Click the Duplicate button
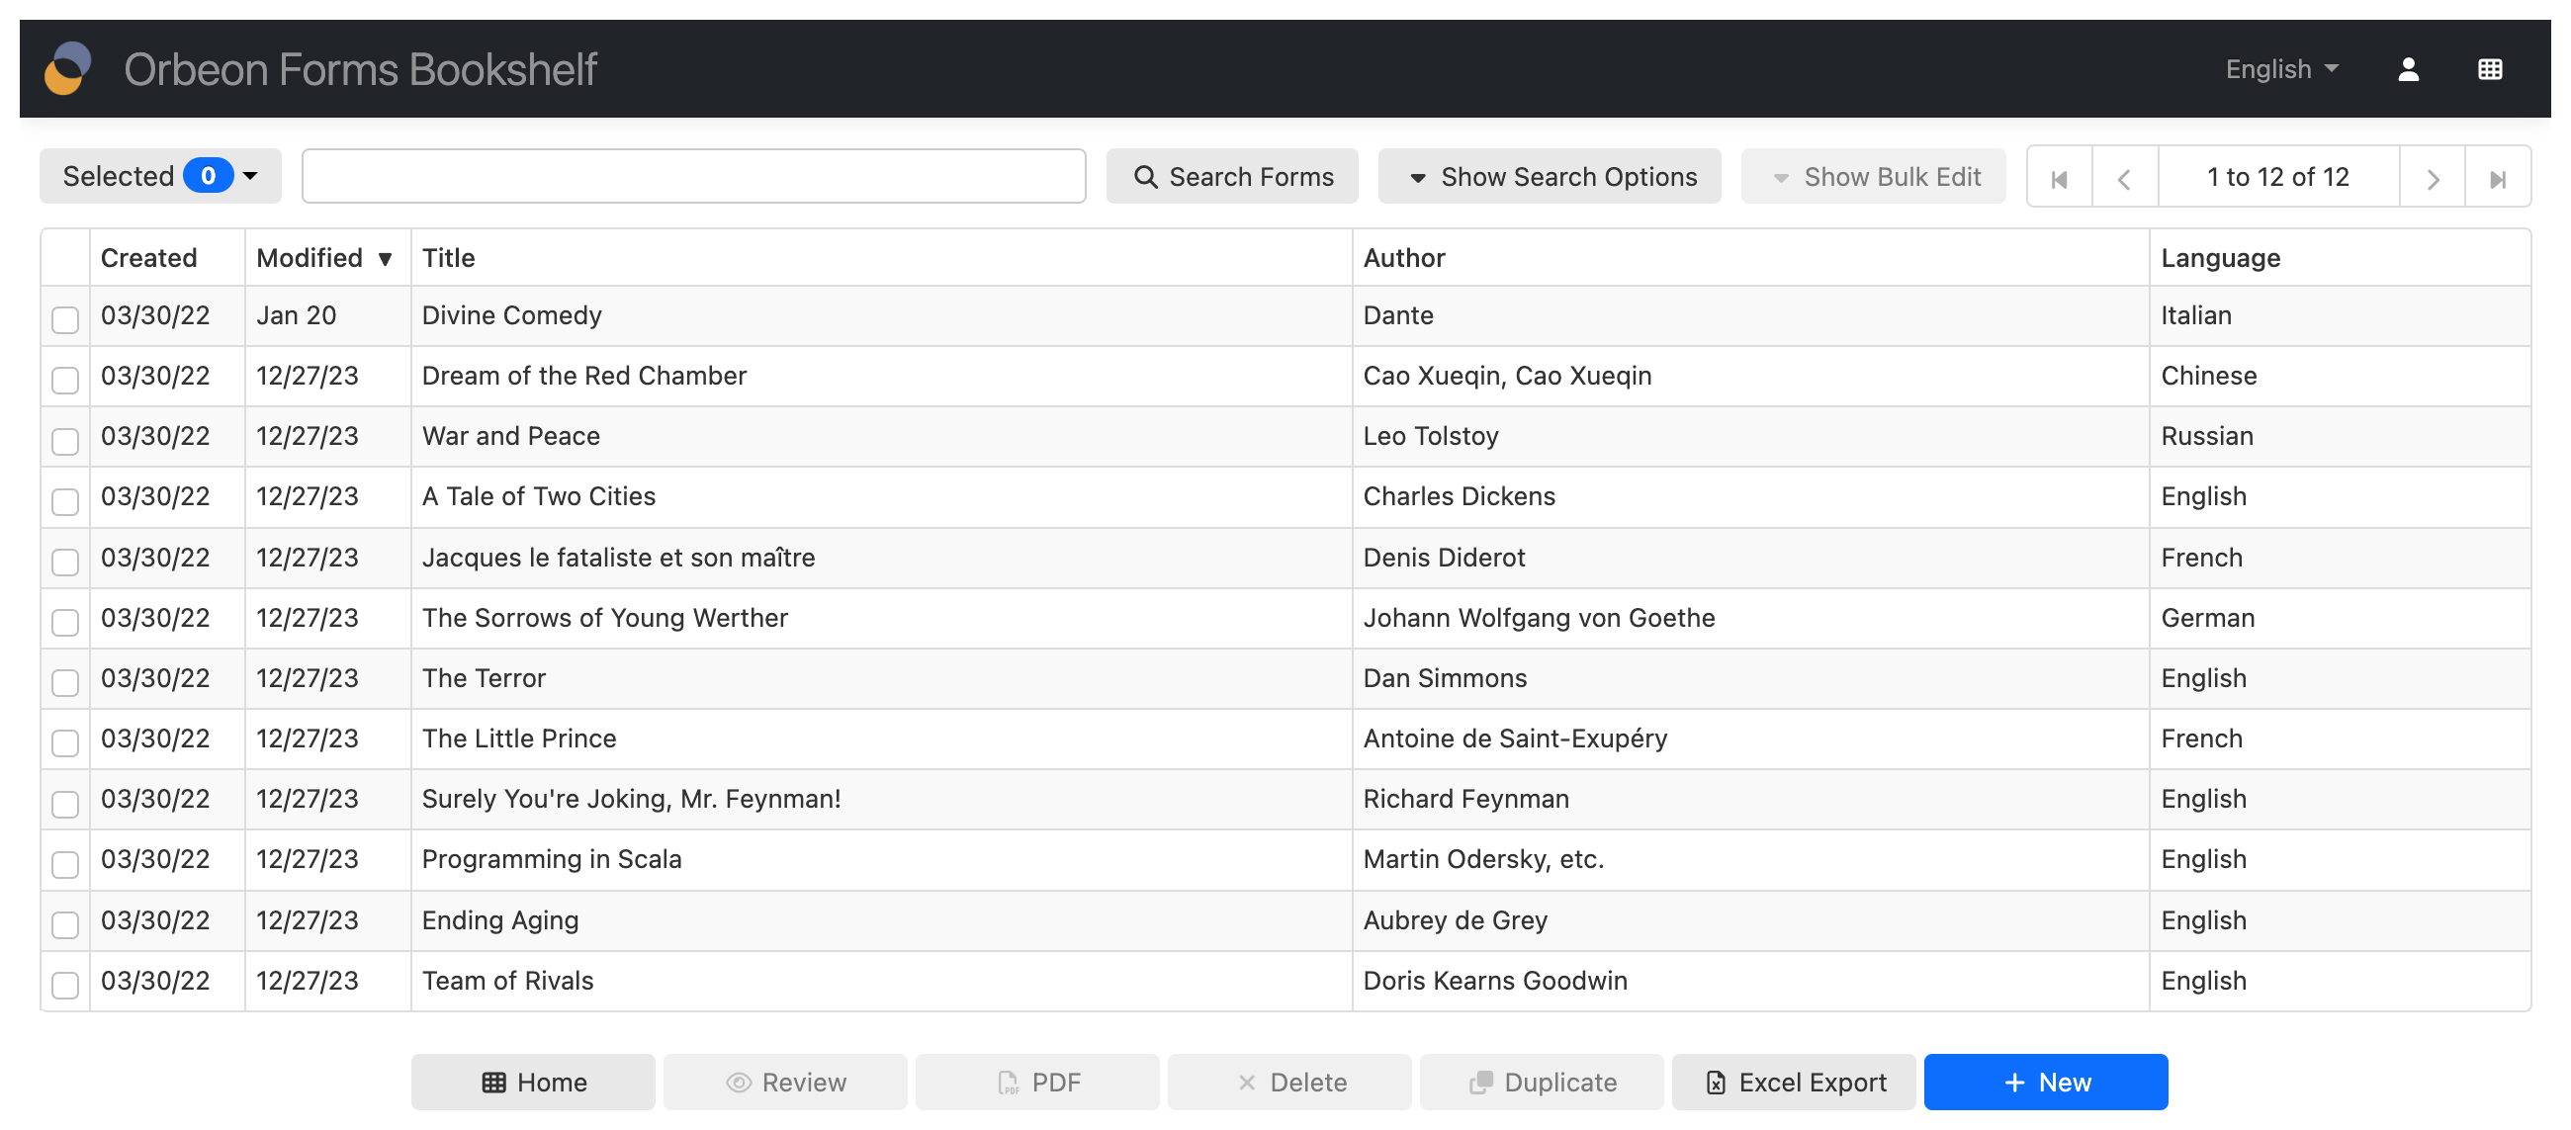The width and height of the screenshot is (2571, 1130). pyautogui.click(x=1542, y=1083)
